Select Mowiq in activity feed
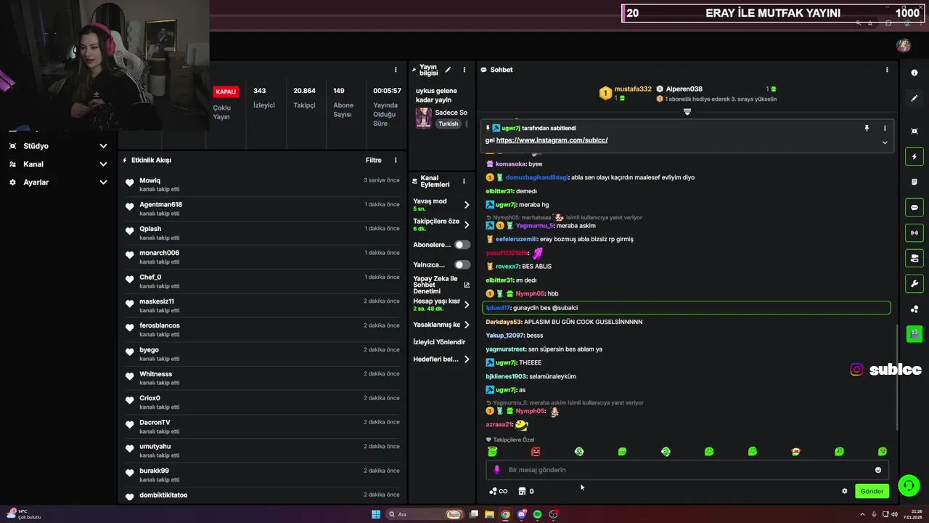 tap(150, 180)
